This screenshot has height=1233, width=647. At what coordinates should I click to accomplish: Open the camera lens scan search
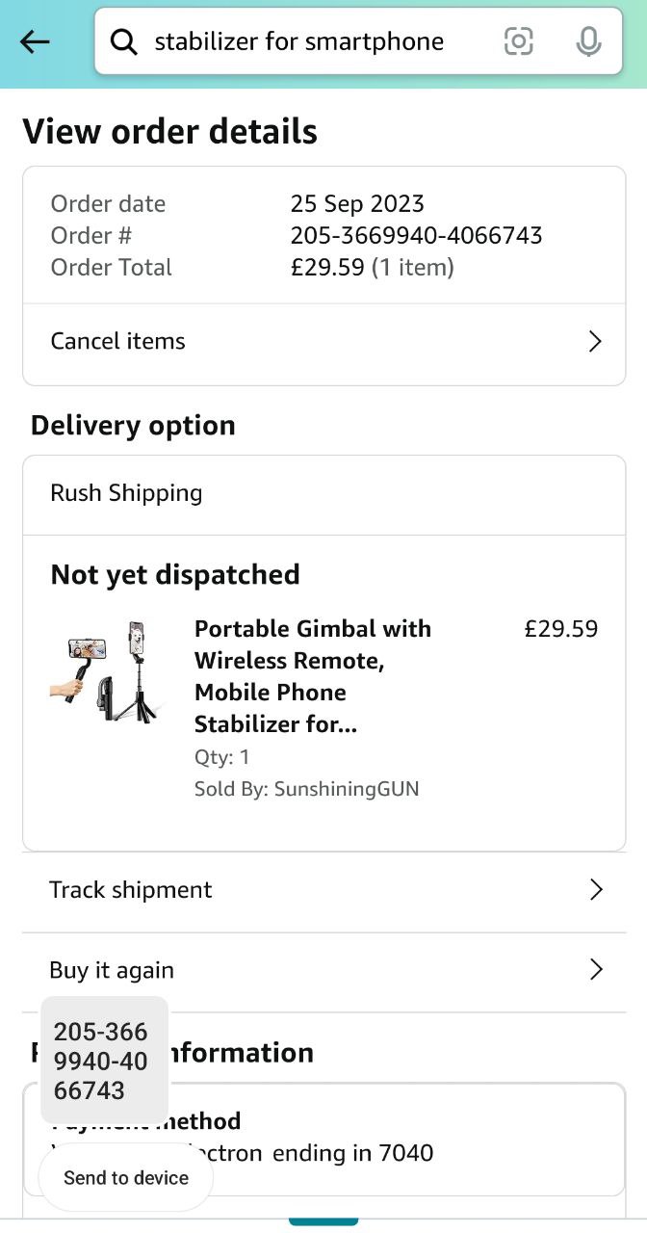(518, 41)
